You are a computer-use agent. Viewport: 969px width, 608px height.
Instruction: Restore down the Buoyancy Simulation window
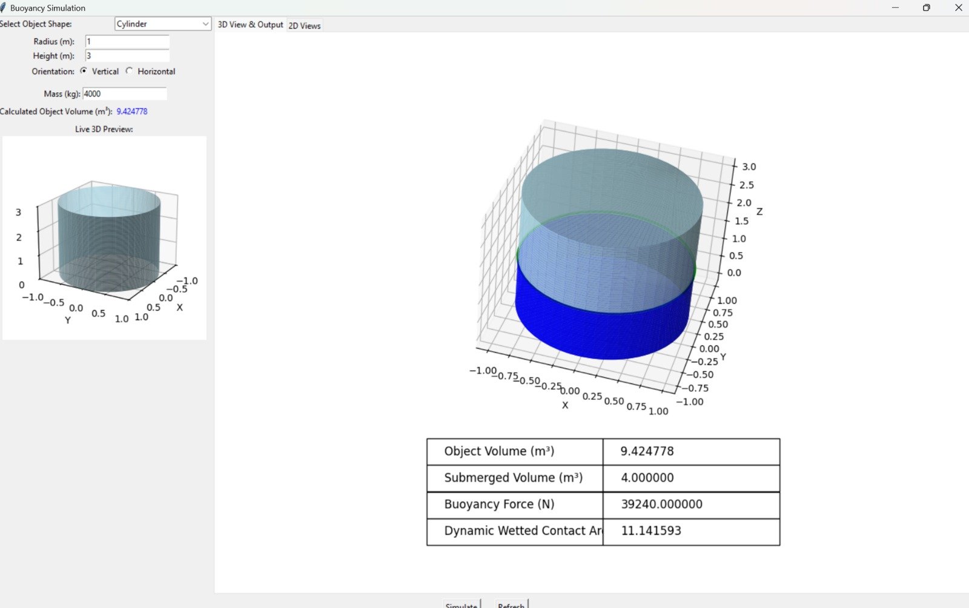(926, 8)
